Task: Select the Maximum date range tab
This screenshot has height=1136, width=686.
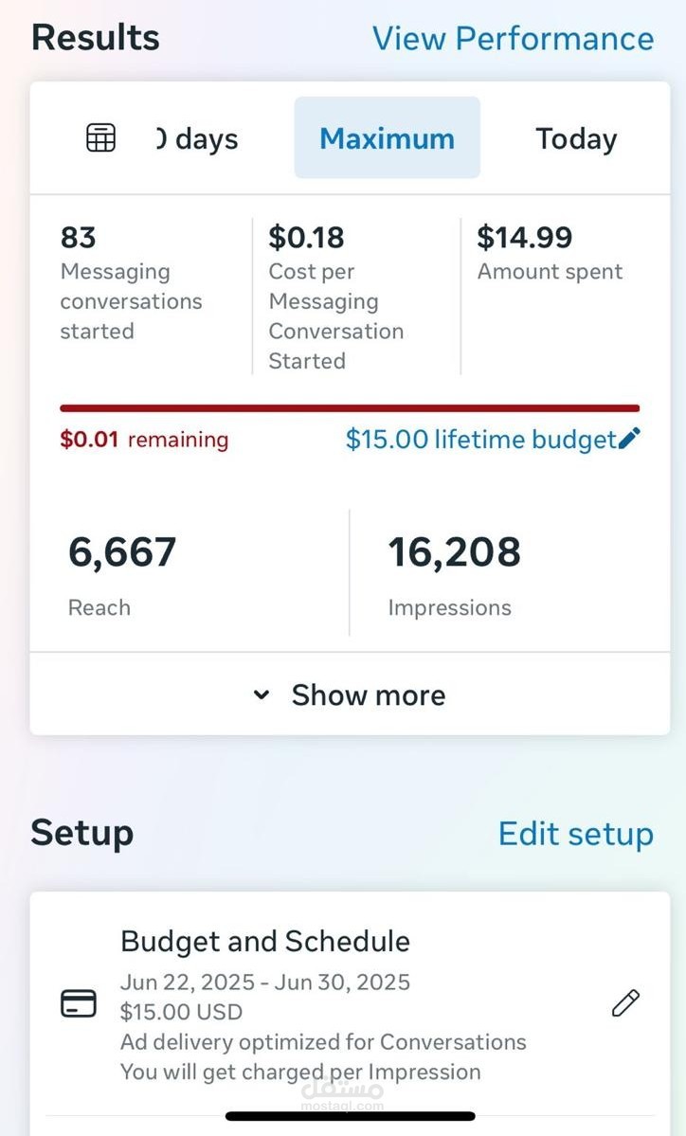Action: point(387,137)
